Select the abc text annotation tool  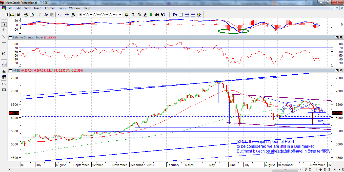pos(4,72)
